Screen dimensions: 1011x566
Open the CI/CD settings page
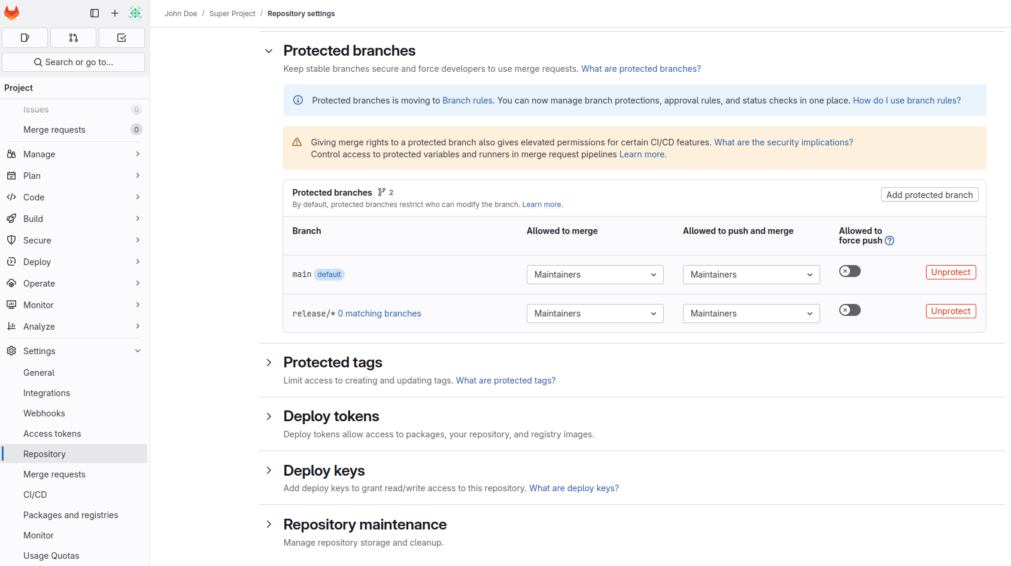pos(35,494)
